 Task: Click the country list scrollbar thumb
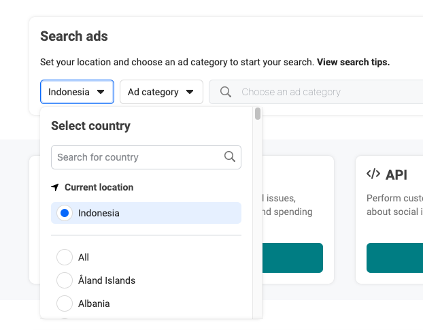pos(258,114)
